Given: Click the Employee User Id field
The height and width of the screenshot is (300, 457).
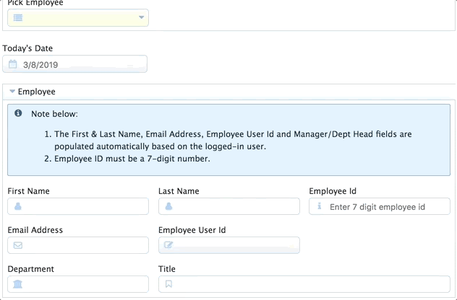Looking at the screenshot, I should [x=229, y=245].
